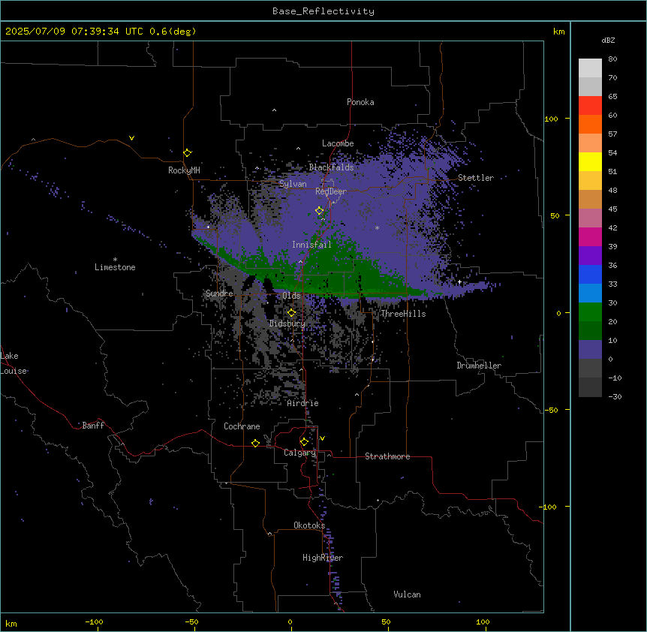The image size is (647, 632).
Task: Click the 45 value on the dBZ legend
Action: [612, 209]
